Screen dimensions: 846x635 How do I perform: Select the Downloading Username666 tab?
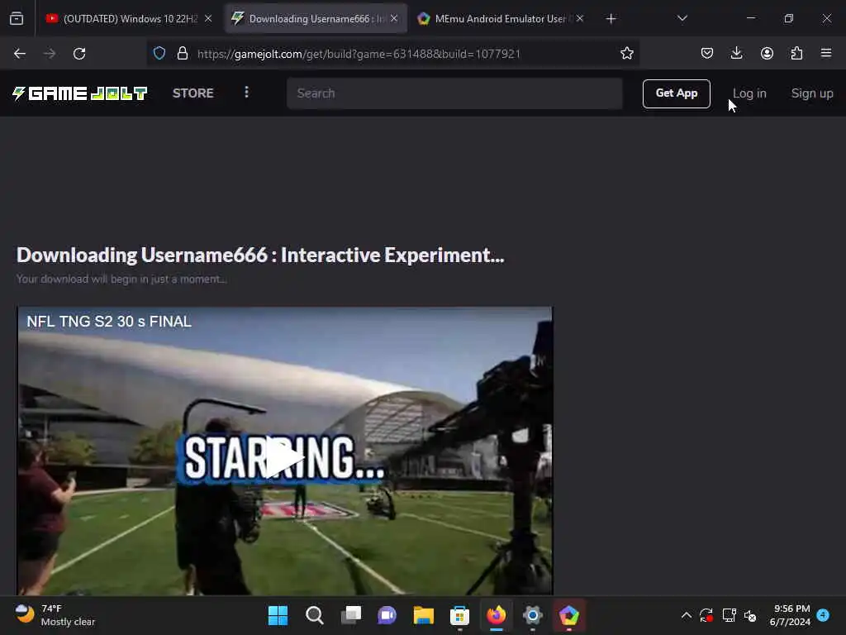pyautogui.click(x=309, y=19)
